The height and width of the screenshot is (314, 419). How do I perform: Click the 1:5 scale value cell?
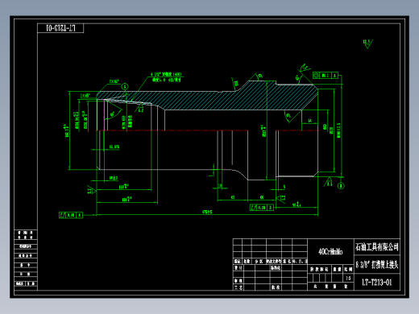(x=348, y=278)
